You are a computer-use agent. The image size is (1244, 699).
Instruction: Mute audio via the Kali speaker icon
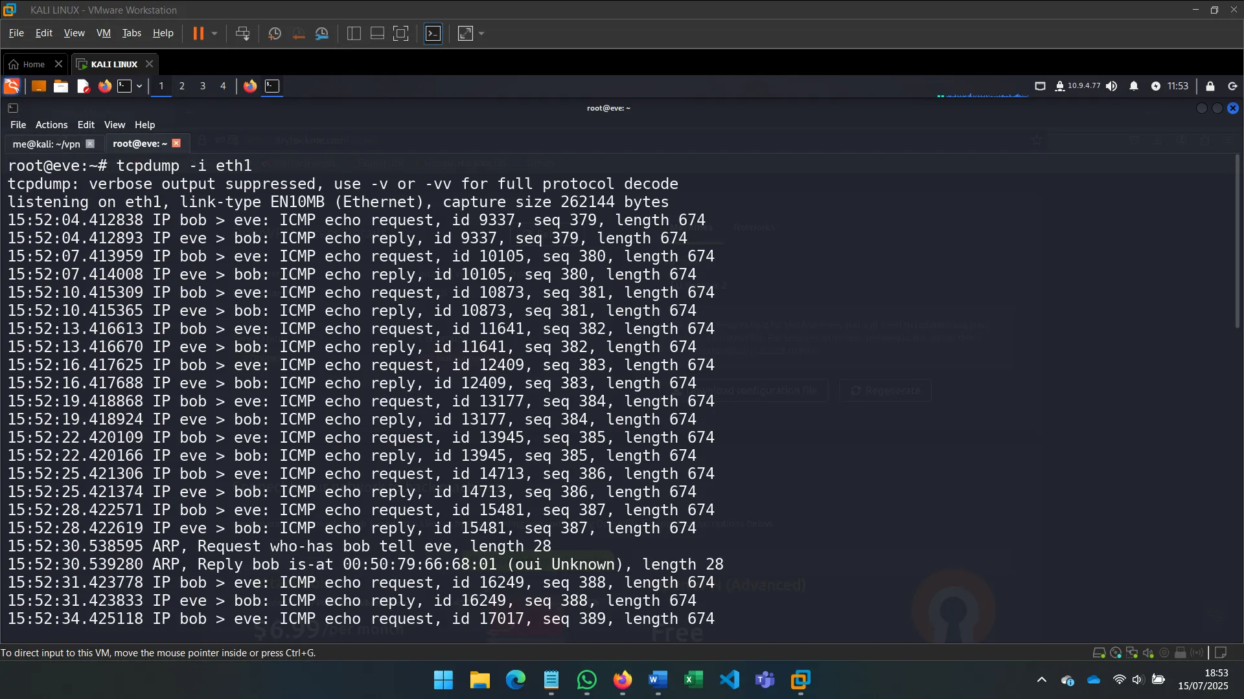click(1112, 86)
